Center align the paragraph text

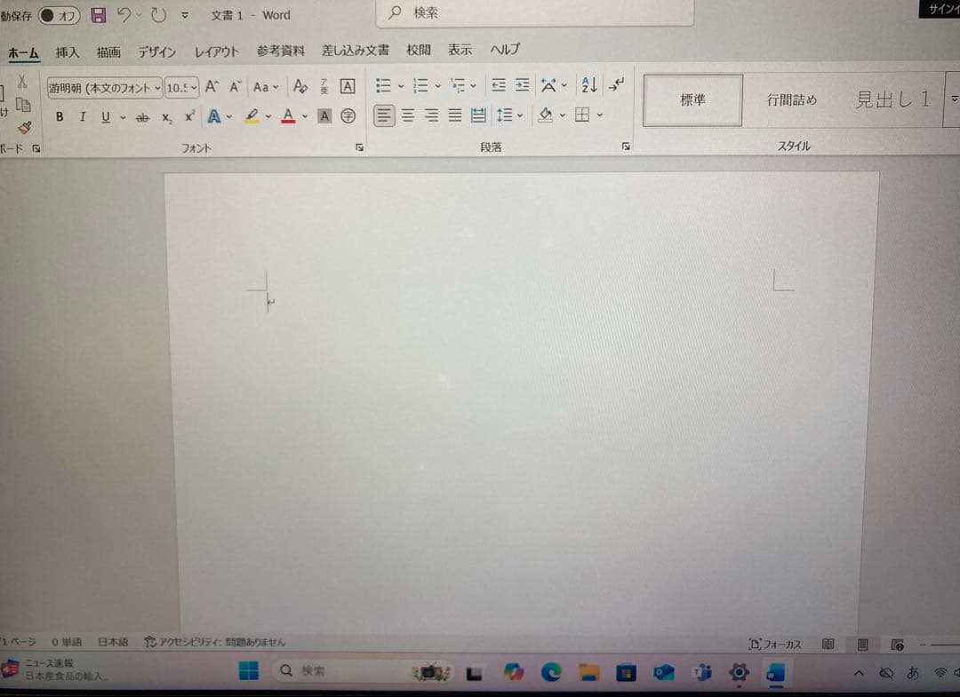click(408, 115)
